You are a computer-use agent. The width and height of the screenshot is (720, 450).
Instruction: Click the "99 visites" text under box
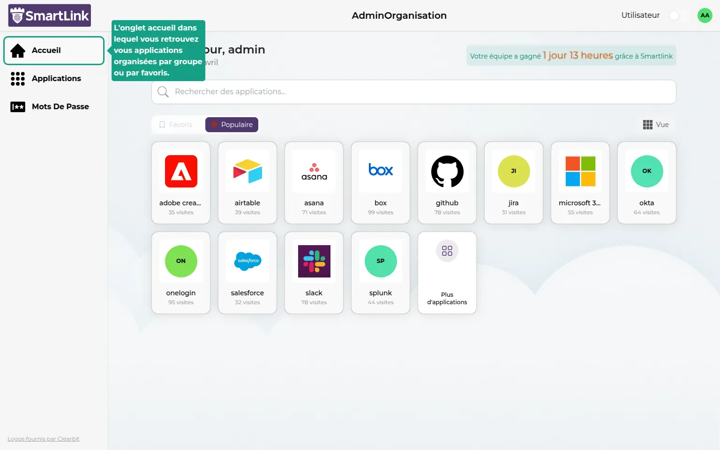click(381, 212)
